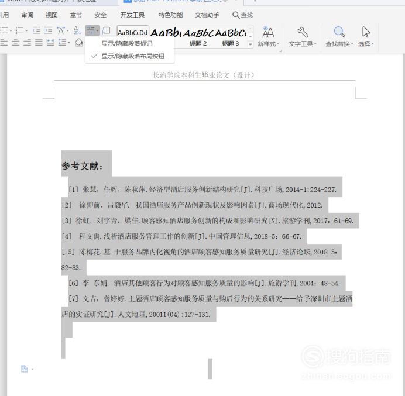
Task: Click reference [7] 文吉 line
Action: tap(210, 299)
